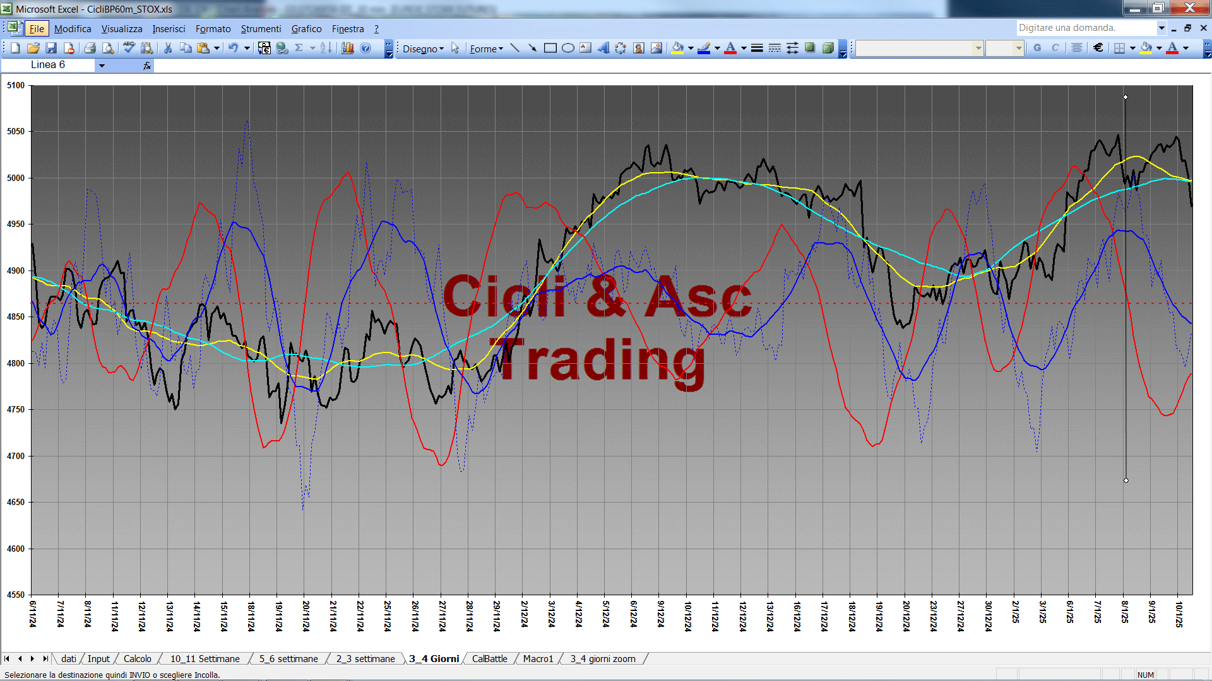Open the Strumenti menu
Screen dimensions: 1212x681
(x=261, y=28)
